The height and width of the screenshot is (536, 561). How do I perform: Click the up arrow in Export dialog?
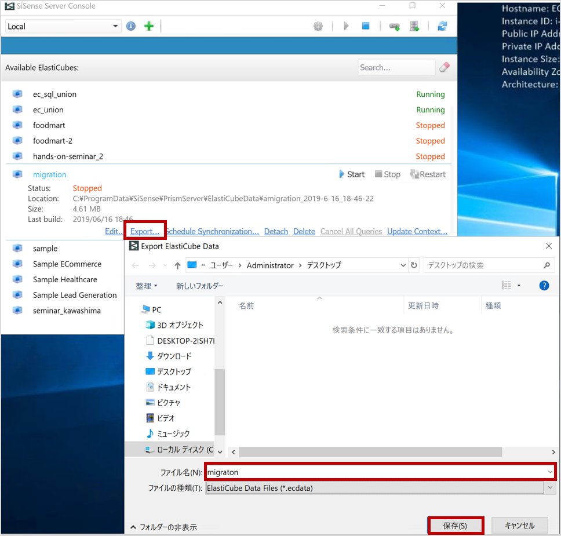coord(177,265)
